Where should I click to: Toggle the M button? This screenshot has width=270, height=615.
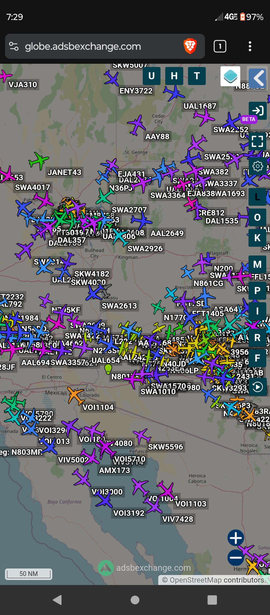[x=257, y=264]
